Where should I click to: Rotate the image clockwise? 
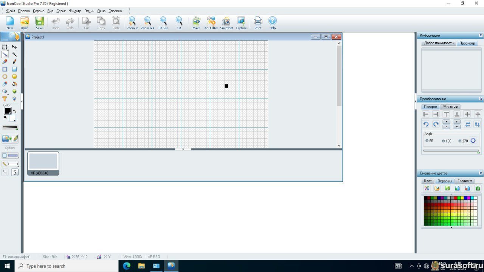point(436,124)
